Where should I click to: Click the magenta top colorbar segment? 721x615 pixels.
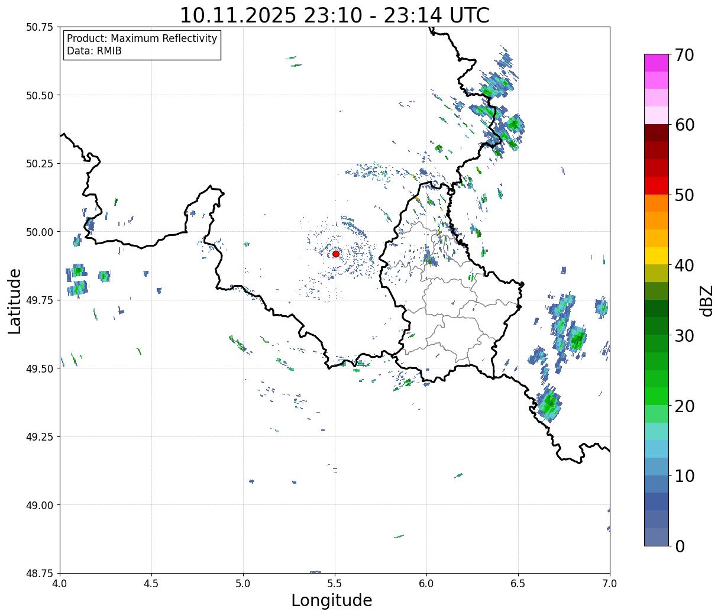click(657, 63)
